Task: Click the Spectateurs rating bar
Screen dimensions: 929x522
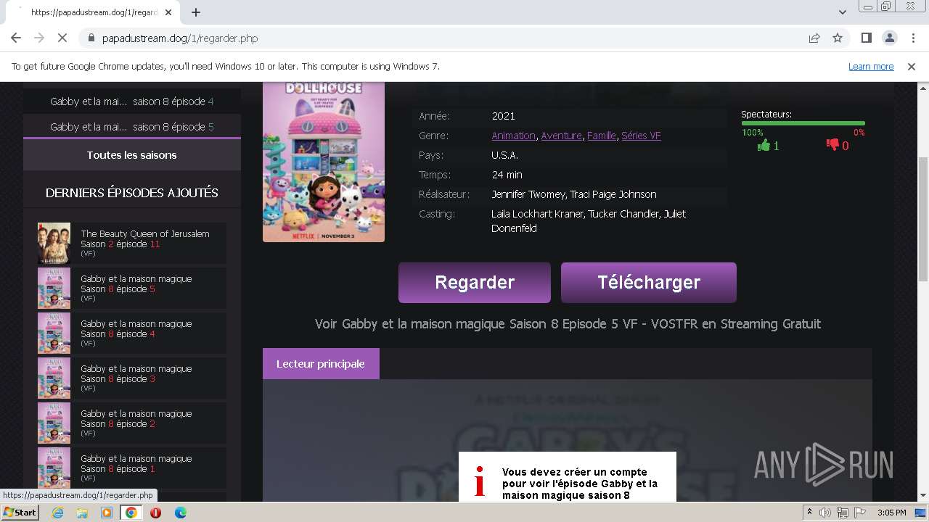Action: (803, 123)
